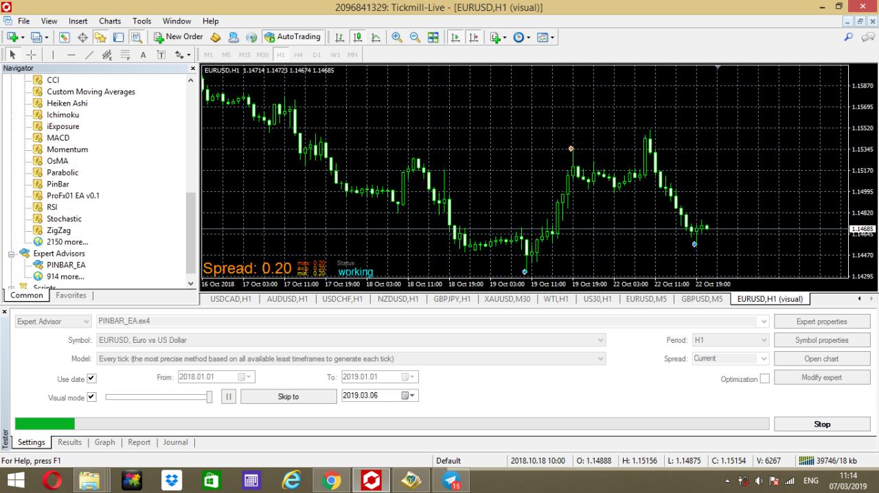Select the trendline drawing tool
The width and height of the screenshot is (879, 493).
(x=89, y=55)
